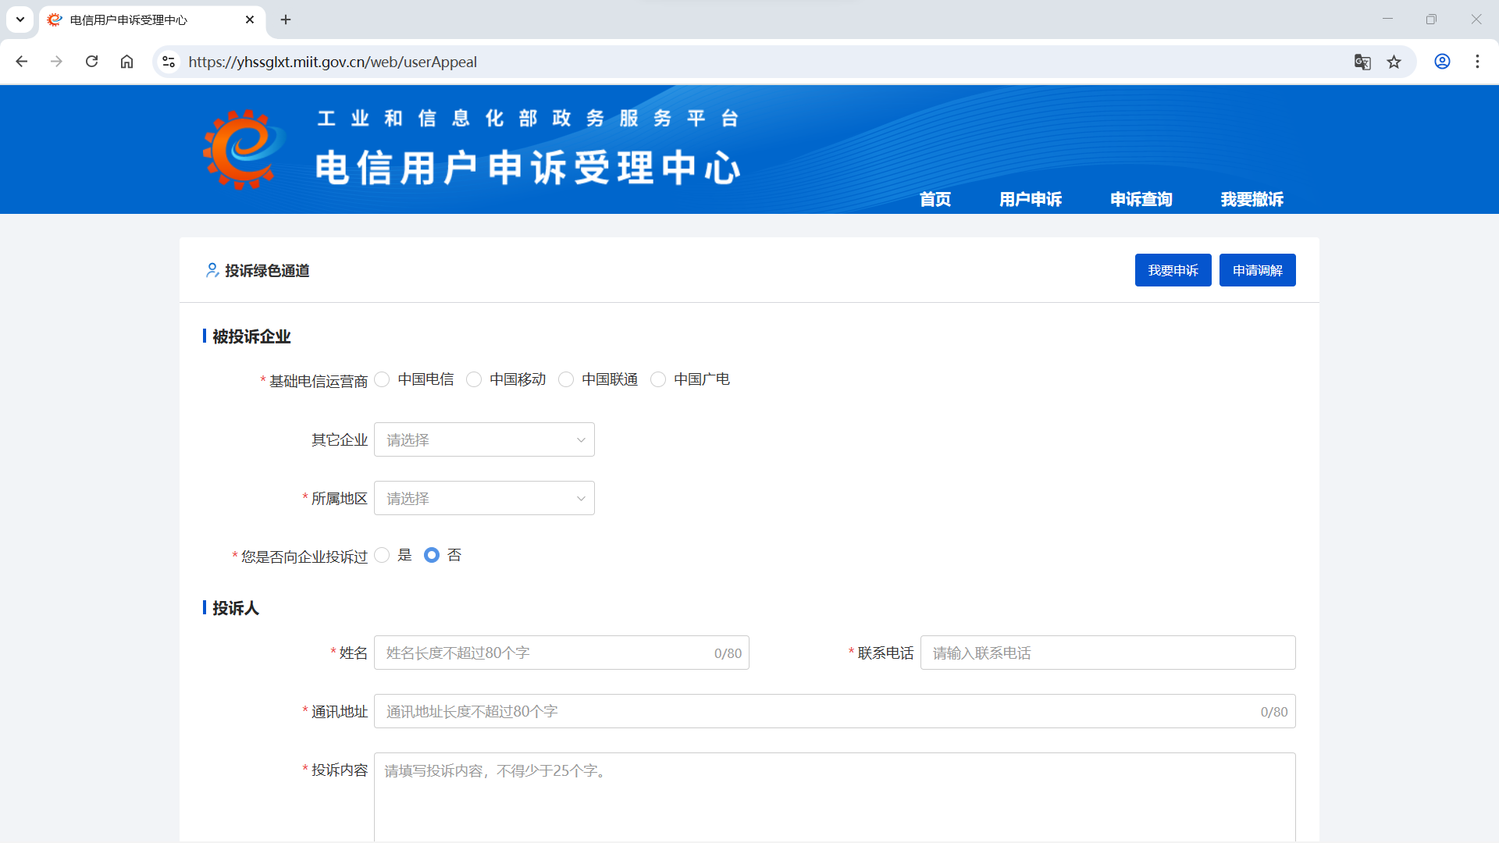The width and height of the screenshot is (1499, 843).
Task: Bookmark this page with star icon
Action: [1394, 62]
